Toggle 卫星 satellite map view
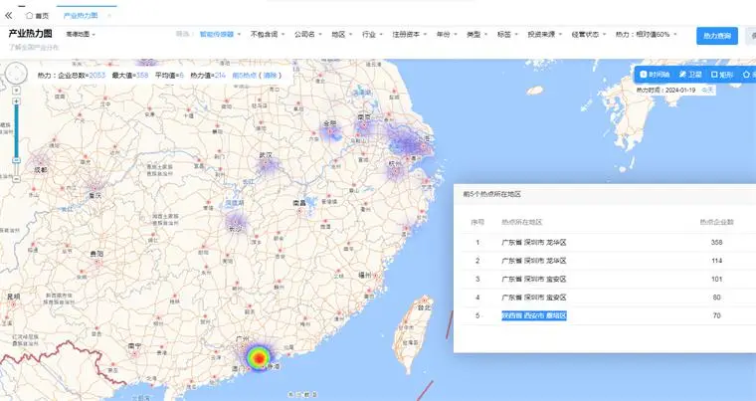The image size is (756, 401). point(690,75)
